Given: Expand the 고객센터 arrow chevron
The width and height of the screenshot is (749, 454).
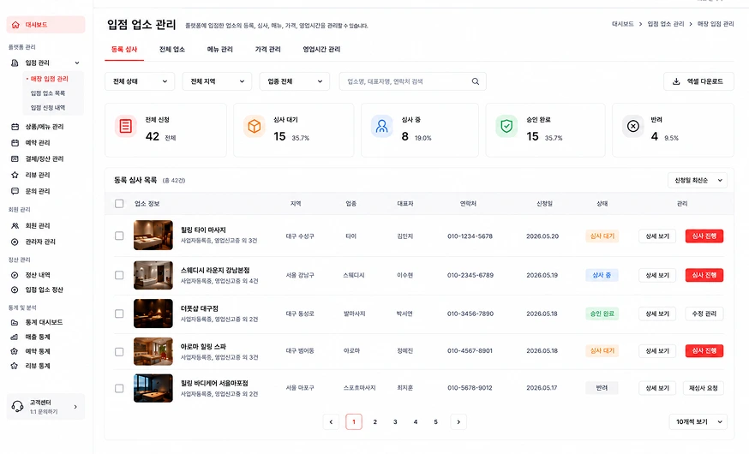Looking at the screenshot, I should pos(75,407).
